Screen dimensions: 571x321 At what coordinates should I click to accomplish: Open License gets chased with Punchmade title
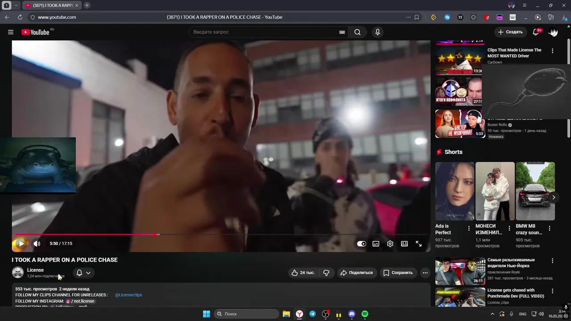516,293
